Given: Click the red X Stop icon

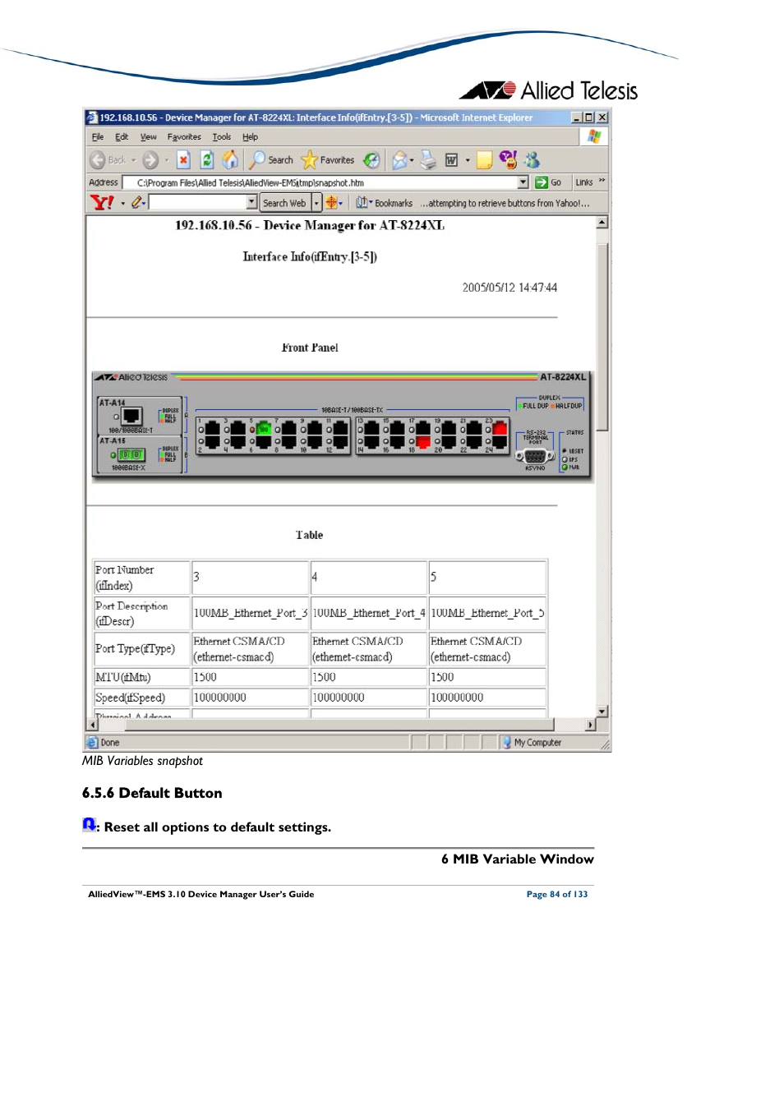Looking at the screenshot, I should click(x=184, y=159).
